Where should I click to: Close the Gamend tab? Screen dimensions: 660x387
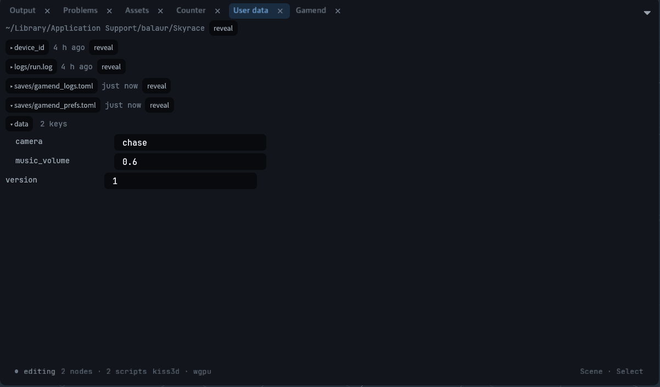click(x=338, y=10)
